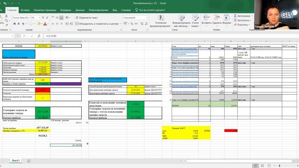The width and height of the screenshot is (299, 168).
Task: Click Increase Decimal icon
Action: [x=142, y=24]
